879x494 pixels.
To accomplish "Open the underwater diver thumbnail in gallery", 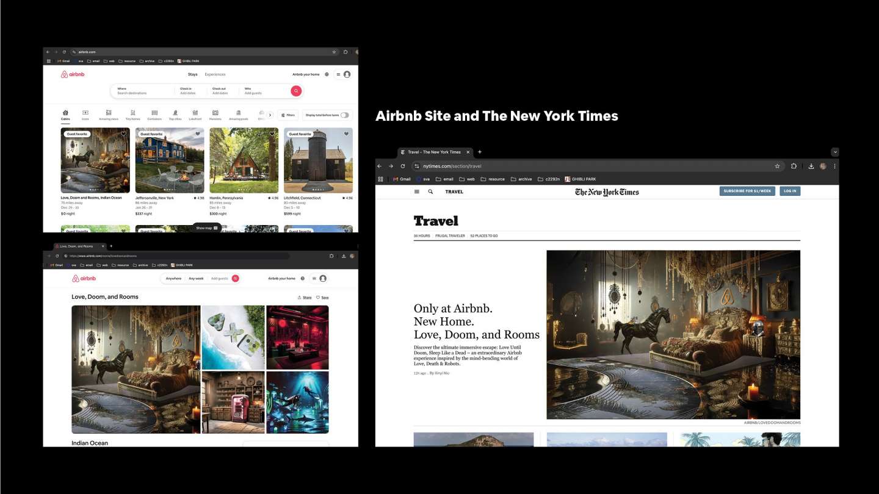I will pyautogui.click(x=297, y=403).
